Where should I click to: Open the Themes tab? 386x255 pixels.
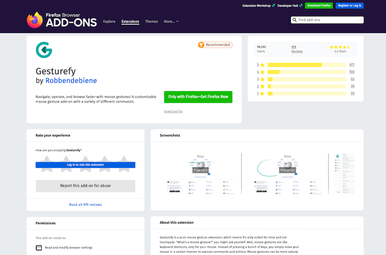[152, 22]
